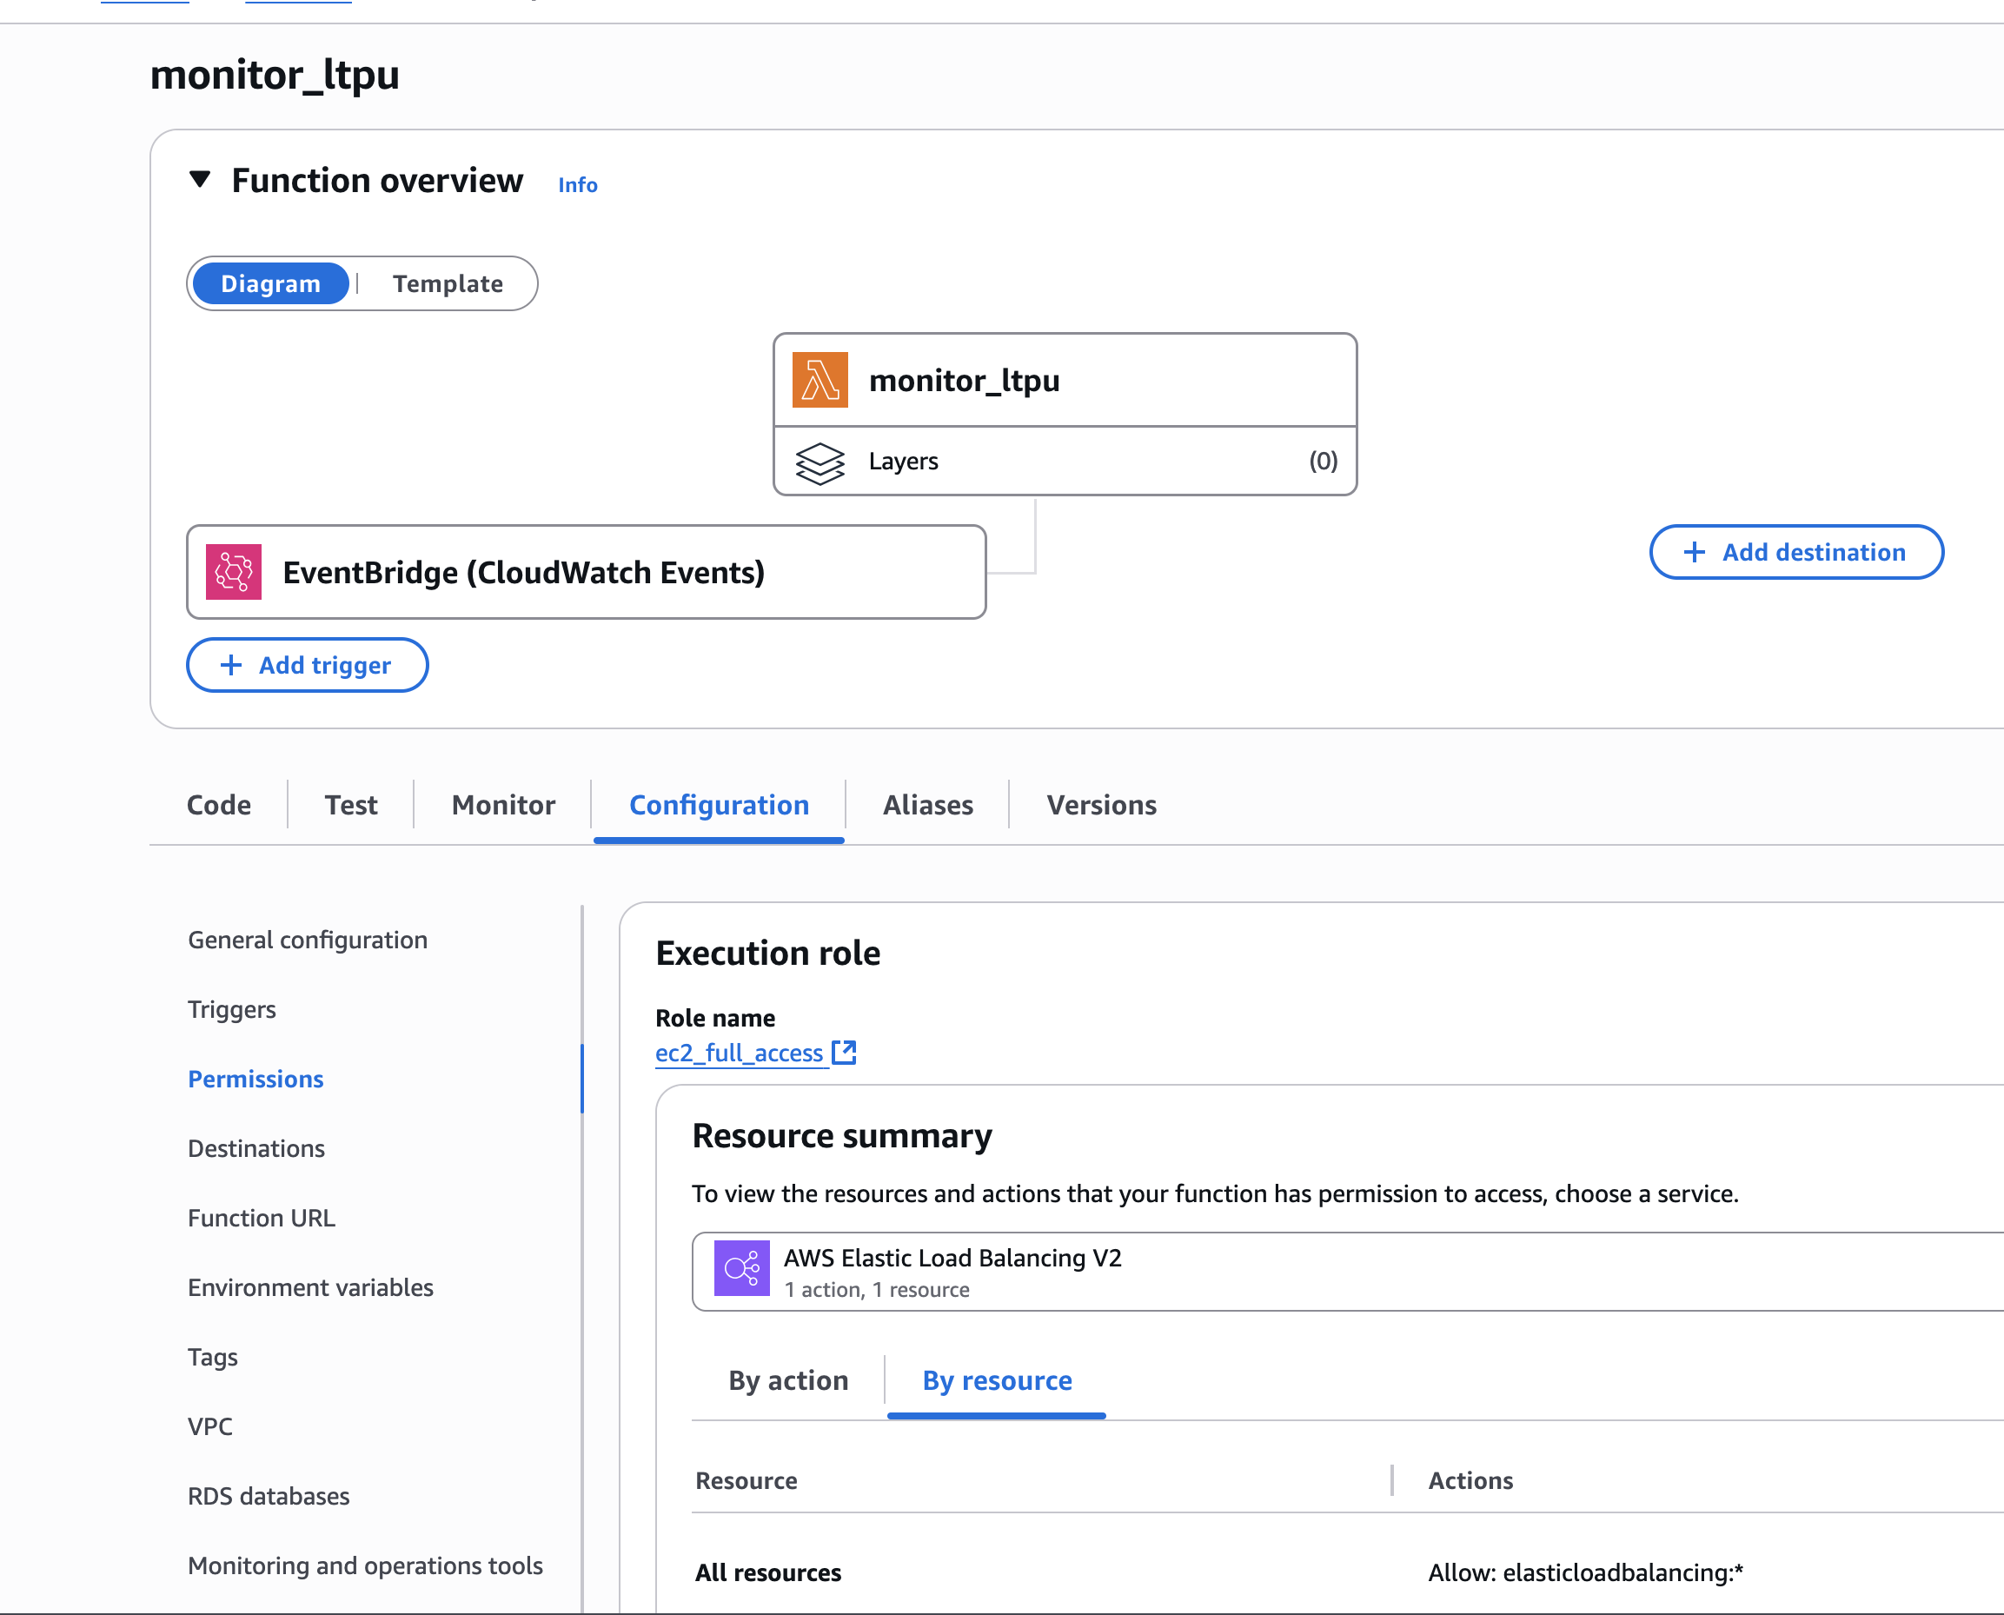
Task: Click the Resource summary heading
Action: point(841,1137)
